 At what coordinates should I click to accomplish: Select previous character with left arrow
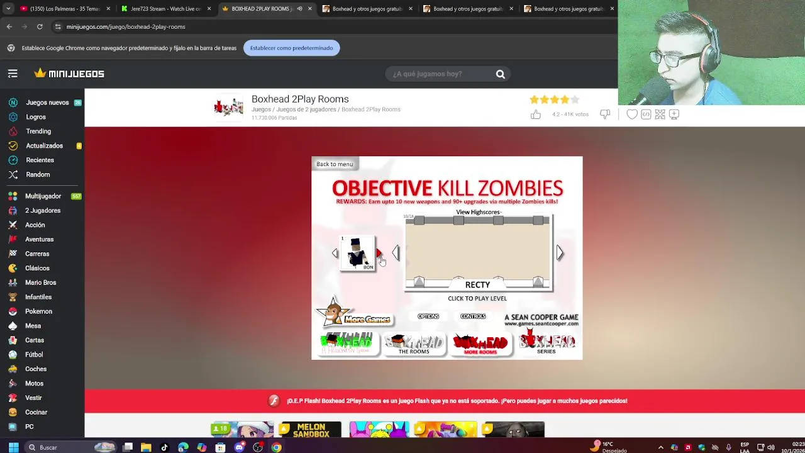point(335,253)
